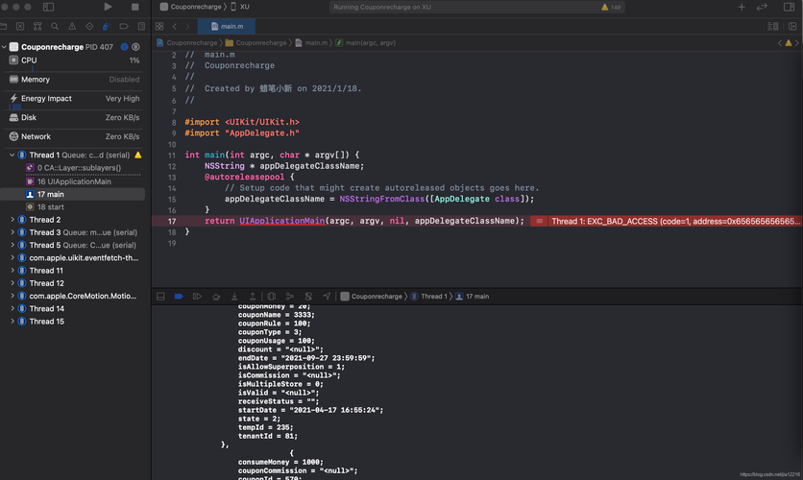
Task: Expand Thread 14
Action: [x=12, y=308]
